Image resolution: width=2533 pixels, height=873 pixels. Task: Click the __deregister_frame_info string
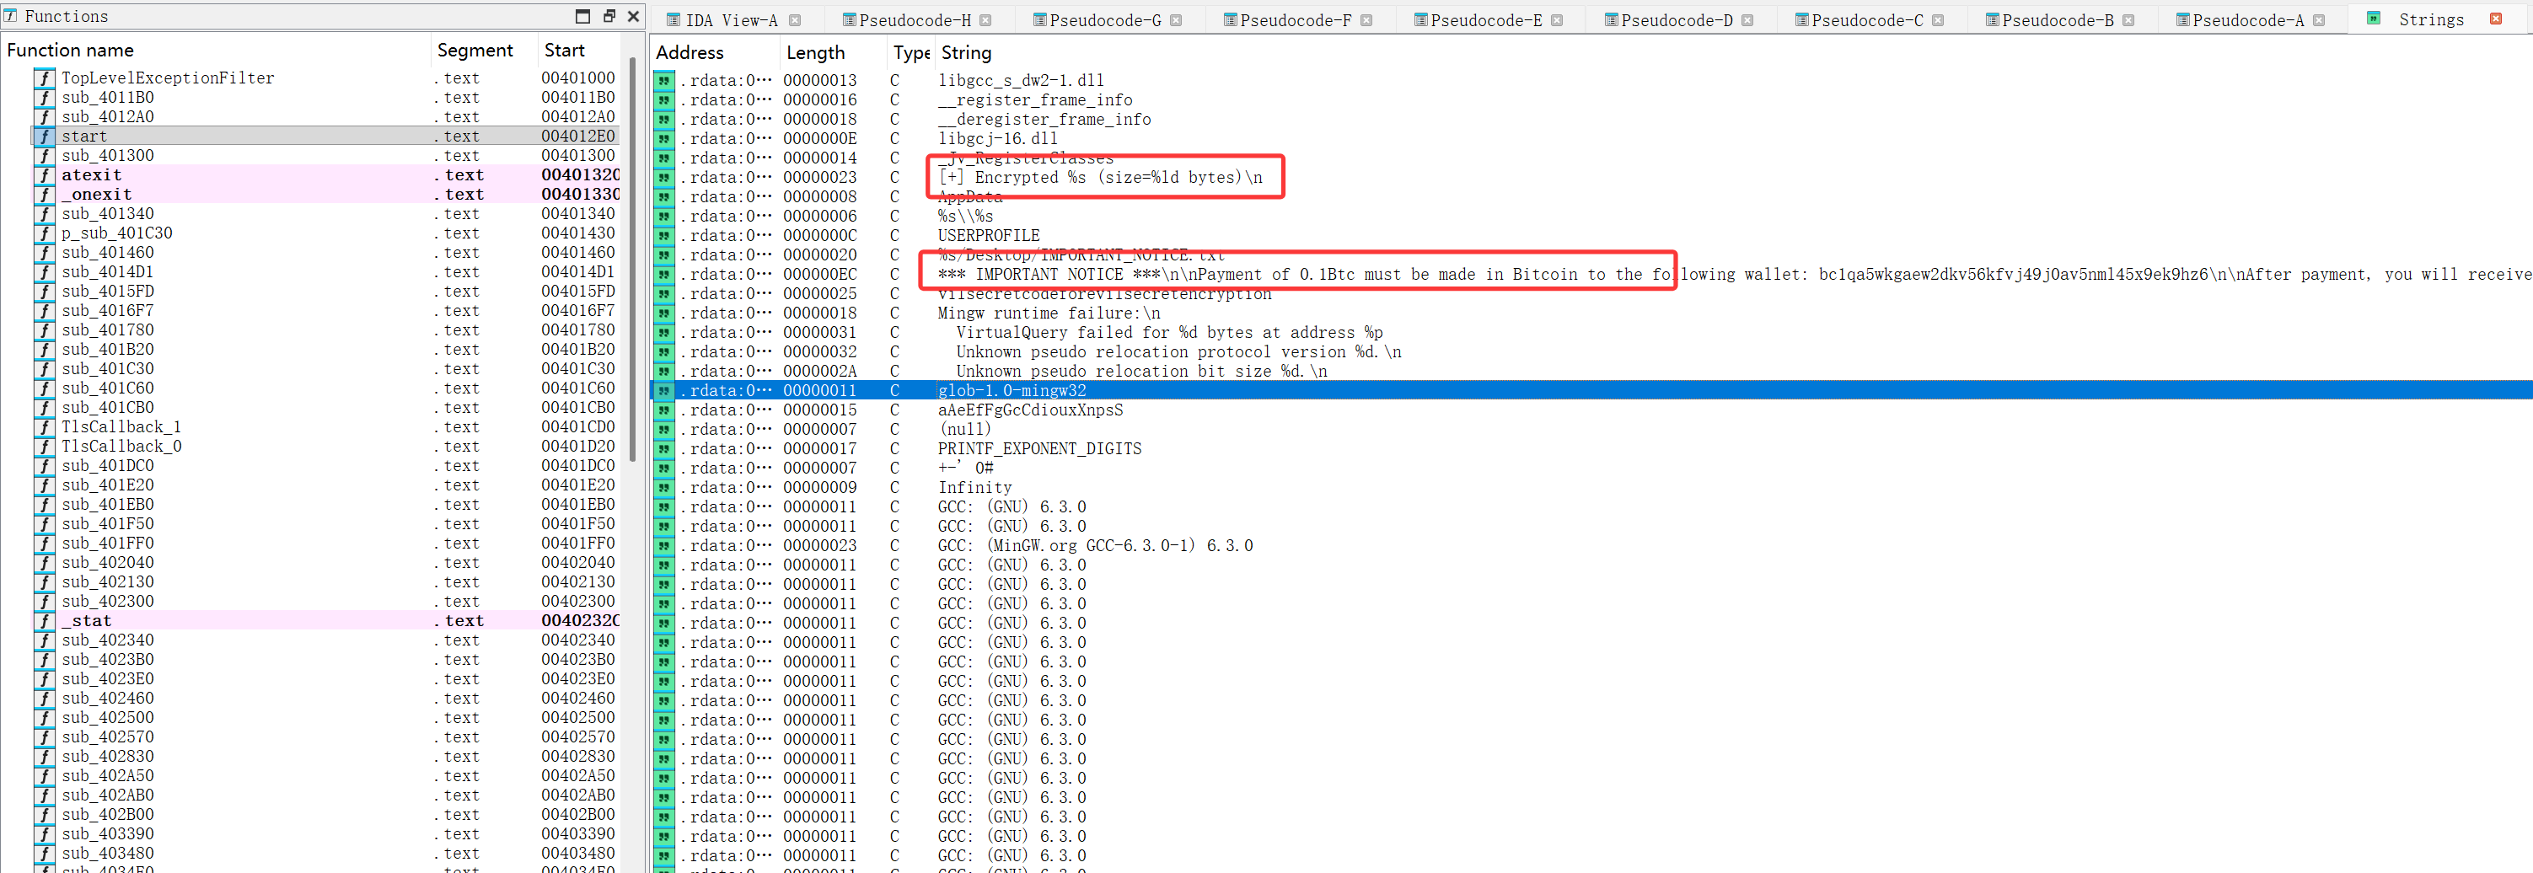pyautogui.click(x=1044, y=119)
